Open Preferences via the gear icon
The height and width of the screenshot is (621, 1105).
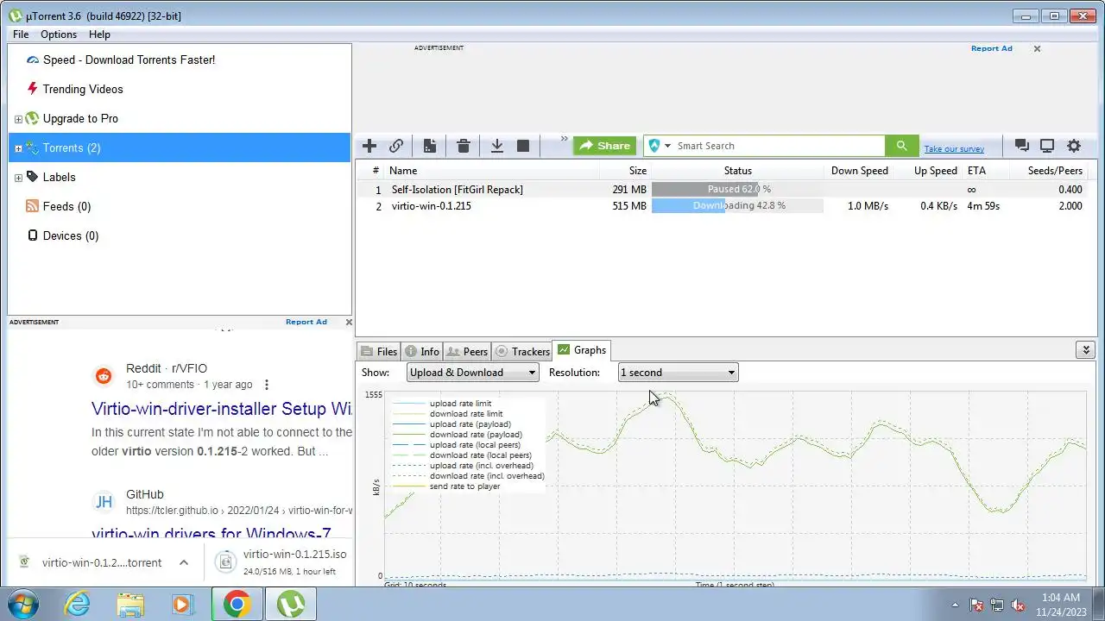[x=1074, y=146]
